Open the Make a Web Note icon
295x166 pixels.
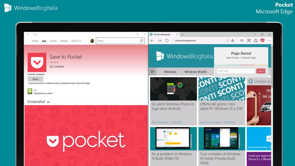[249, 40]
